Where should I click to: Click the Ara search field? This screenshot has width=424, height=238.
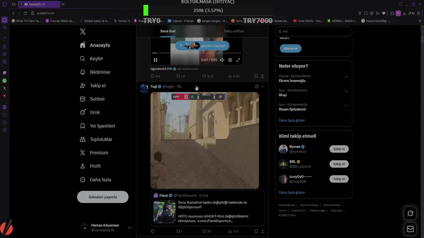(x=314, y=31)
